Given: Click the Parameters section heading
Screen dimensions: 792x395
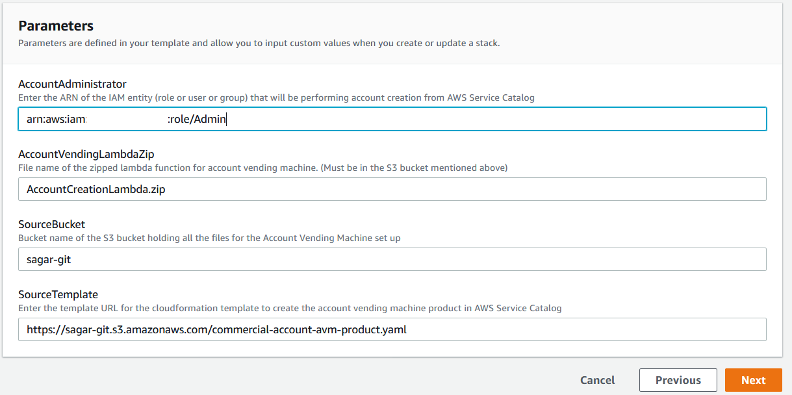Looking at the screenshot, I should pos(56,26).
